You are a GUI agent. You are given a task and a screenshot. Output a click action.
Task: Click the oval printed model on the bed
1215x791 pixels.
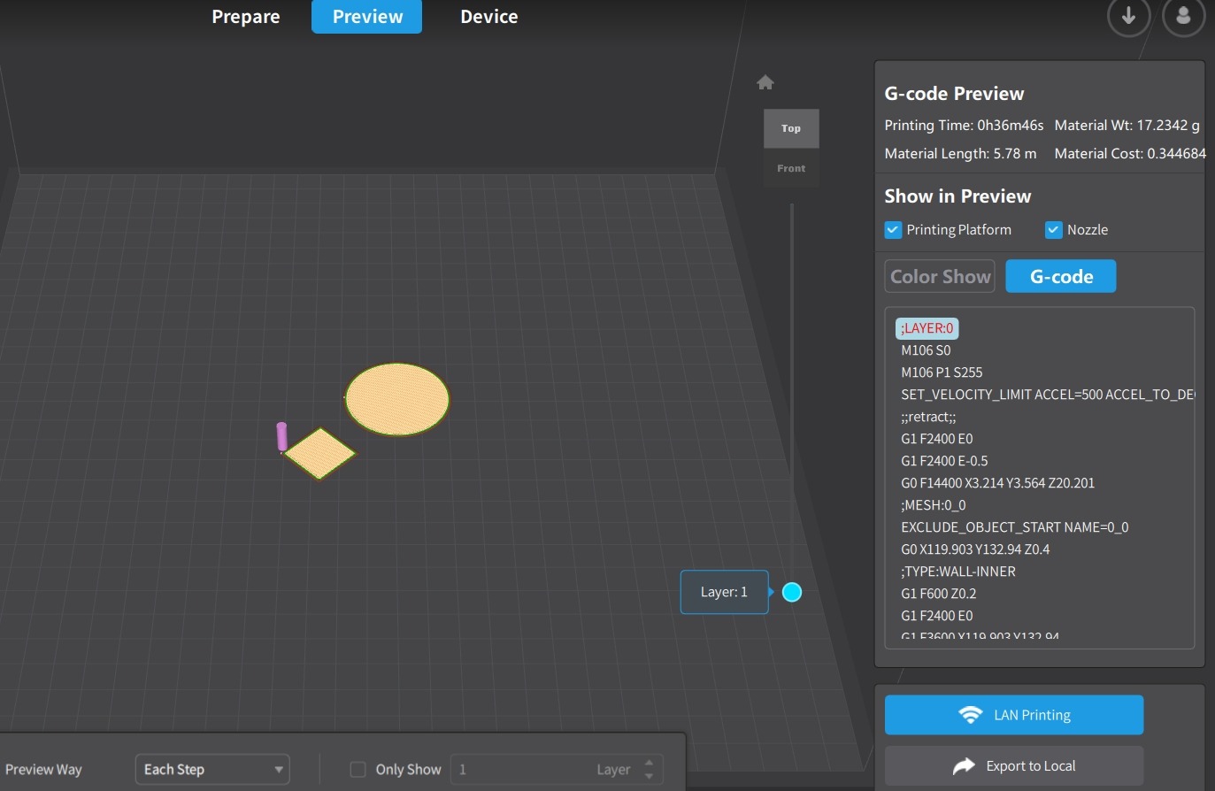(x=397, y=399)
